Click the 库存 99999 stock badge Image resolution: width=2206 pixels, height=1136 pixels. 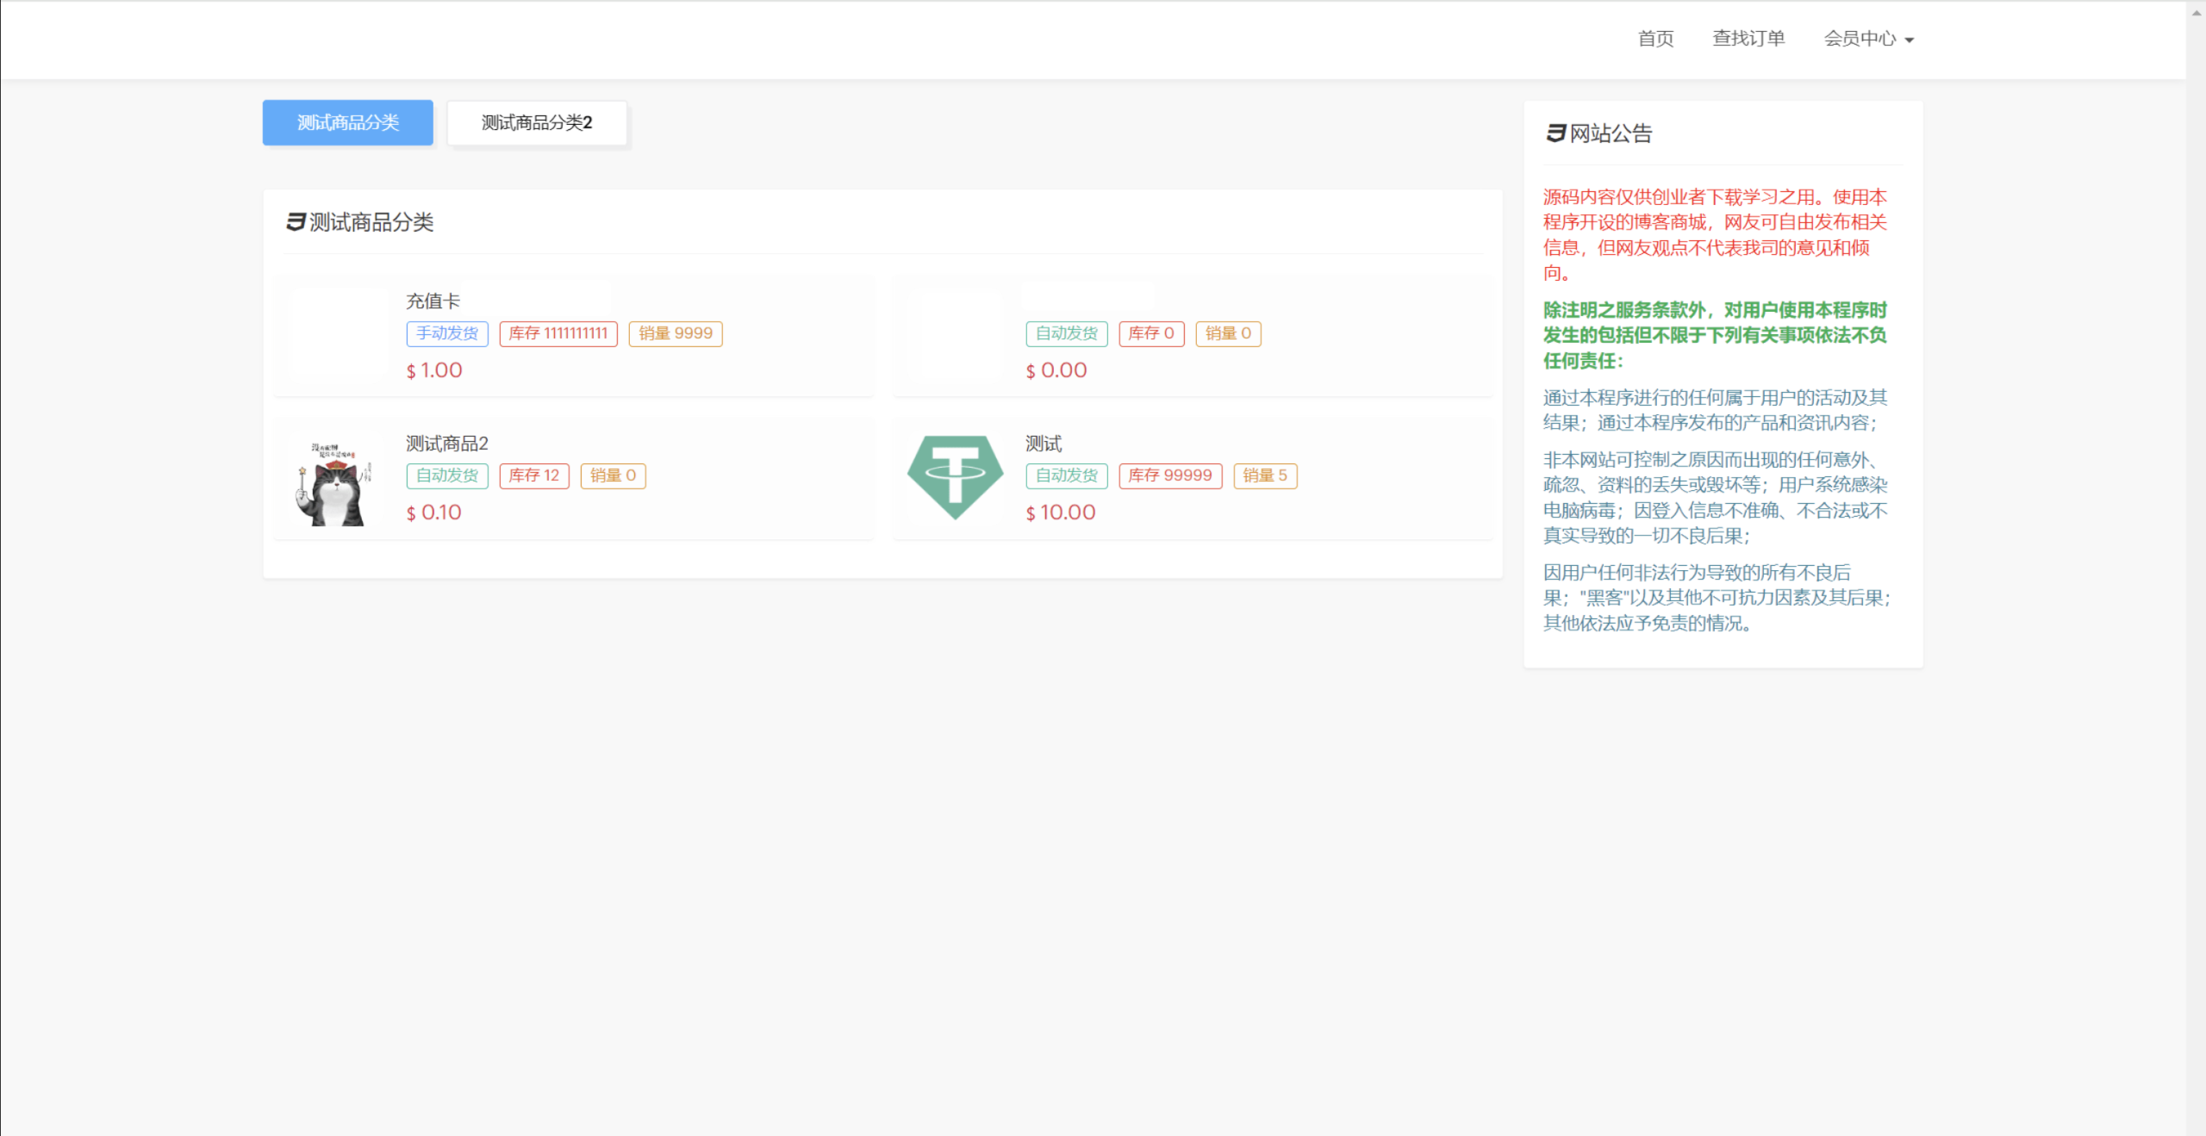click(x=1170, y=475)
